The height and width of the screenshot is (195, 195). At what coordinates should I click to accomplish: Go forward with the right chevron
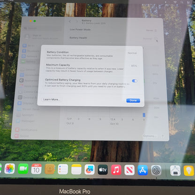(77, 22)
